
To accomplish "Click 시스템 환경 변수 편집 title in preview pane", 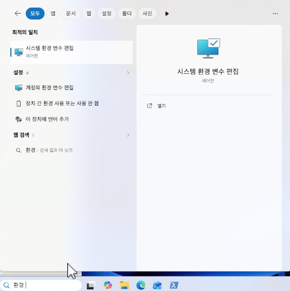I will pos(208,72).
